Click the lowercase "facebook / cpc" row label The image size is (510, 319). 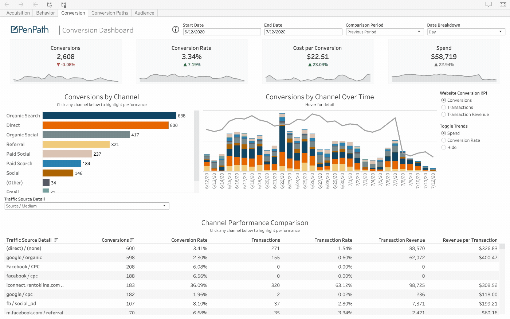tap(22, 276)
